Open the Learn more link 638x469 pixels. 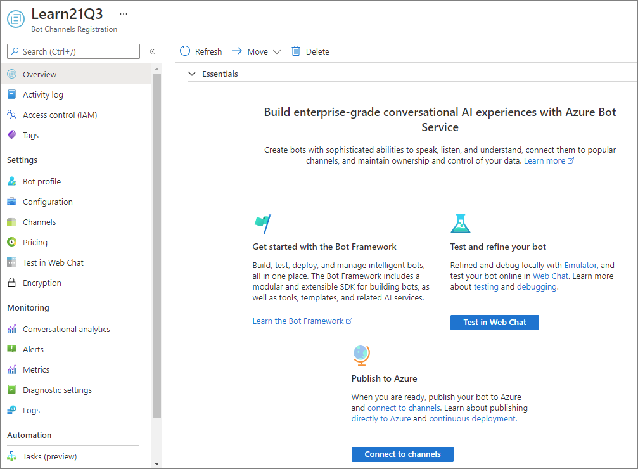point(549,160)
